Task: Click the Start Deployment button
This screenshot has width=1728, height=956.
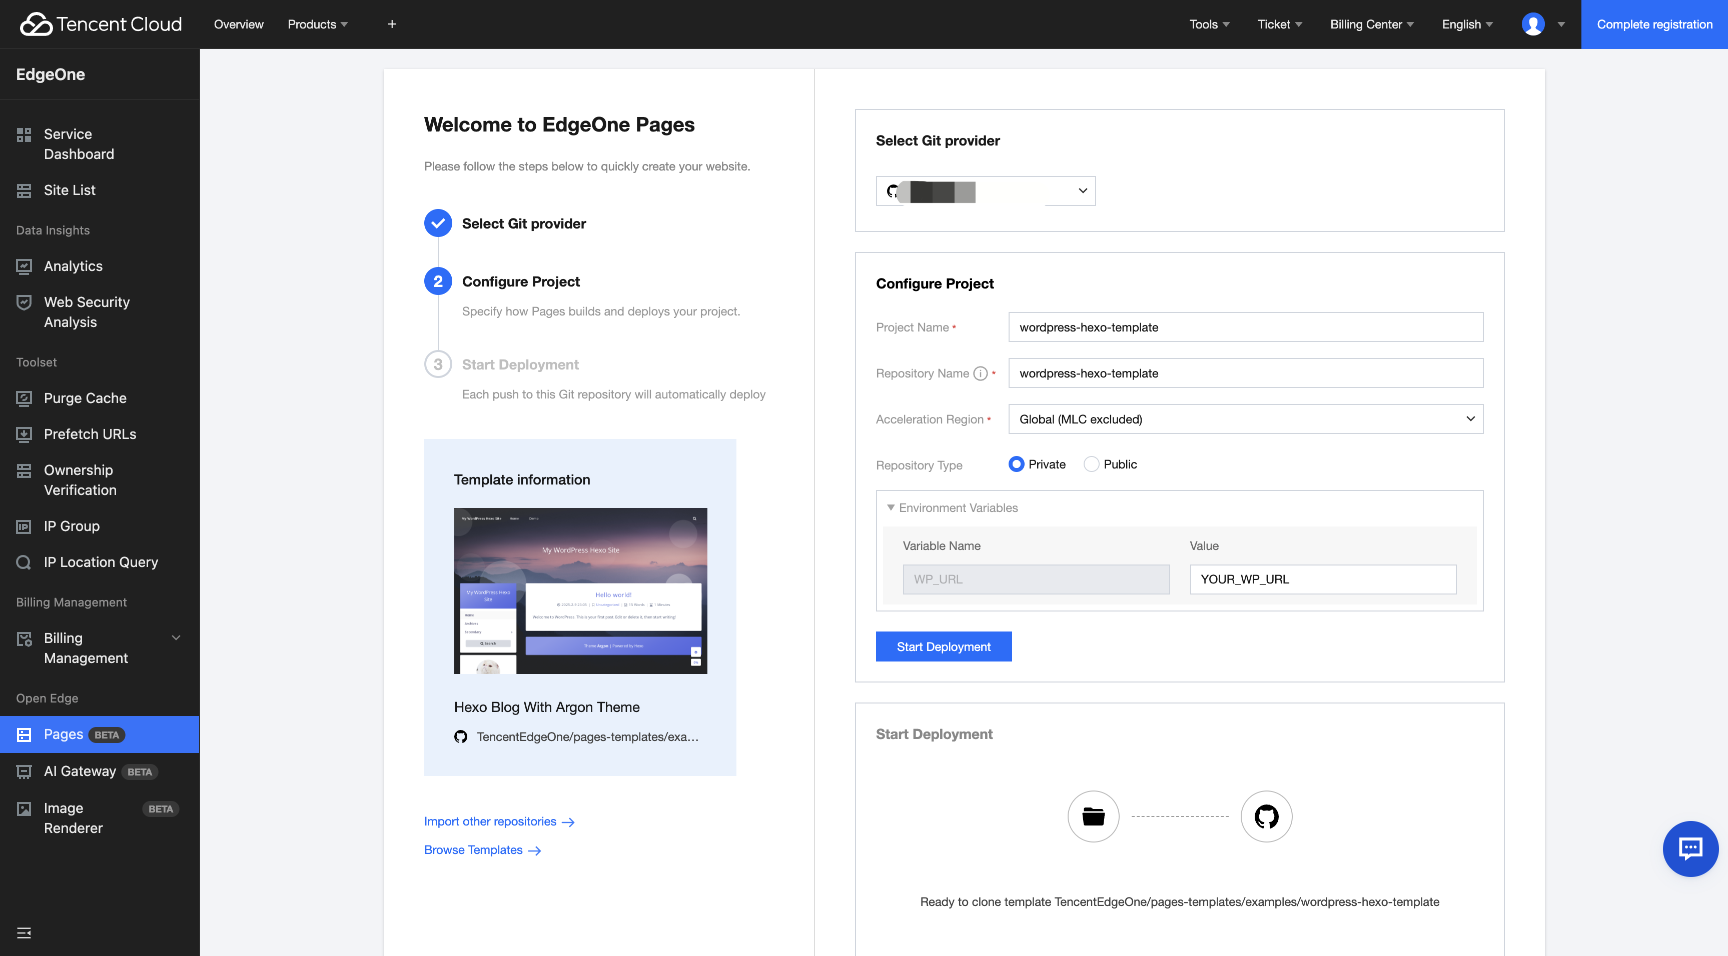Action: [x=944, y=647]
